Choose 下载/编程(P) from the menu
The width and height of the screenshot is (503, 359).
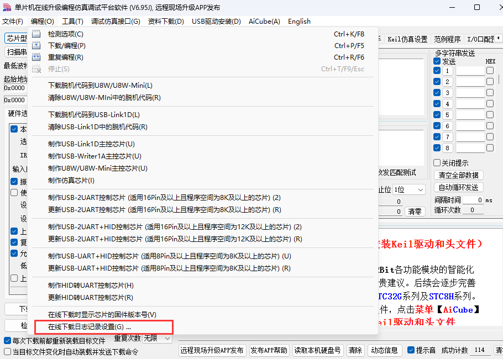[x=203, y=45]
